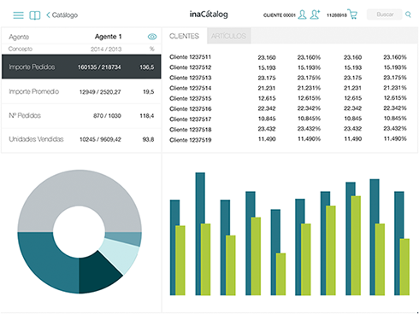Toggle the eye icon beside Agente 1
Screen dimensions: 419x314
click(x=152, y=37)
